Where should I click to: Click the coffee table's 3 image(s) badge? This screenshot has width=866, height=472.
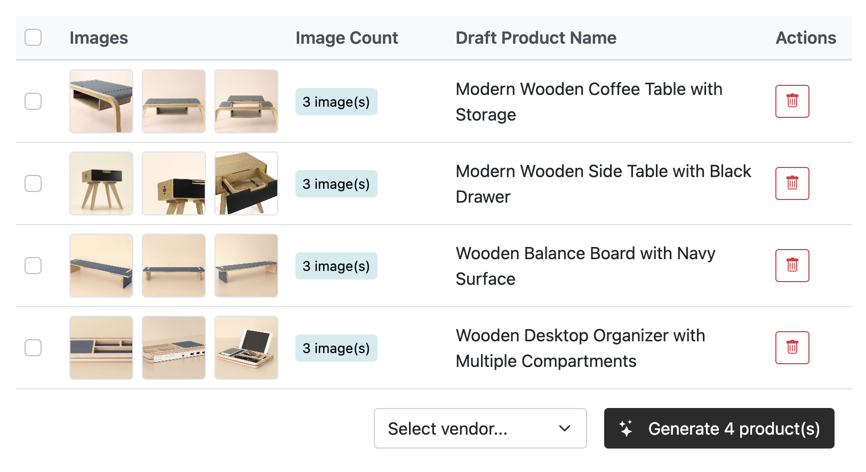click(x=336, y=102)
